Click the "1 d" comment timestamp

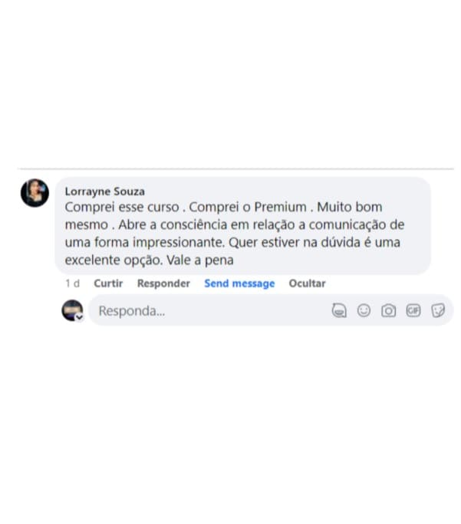point(72,283)
